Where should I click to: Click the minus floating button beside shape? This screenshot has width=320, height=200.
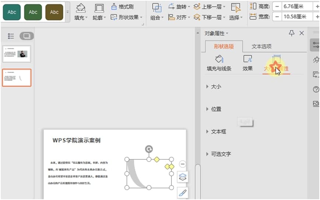[x=182, y=164]
